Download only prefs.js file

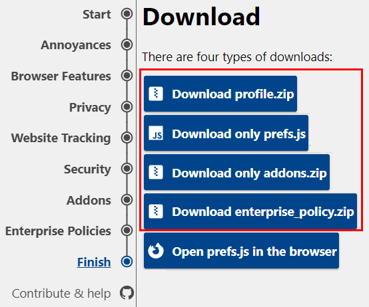click(226, 133)
